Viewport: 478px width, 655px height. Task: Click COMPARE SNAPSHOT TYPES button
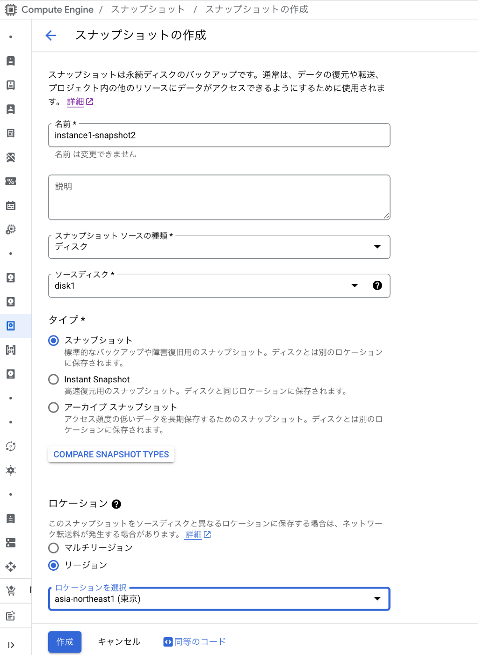(111, 454)
